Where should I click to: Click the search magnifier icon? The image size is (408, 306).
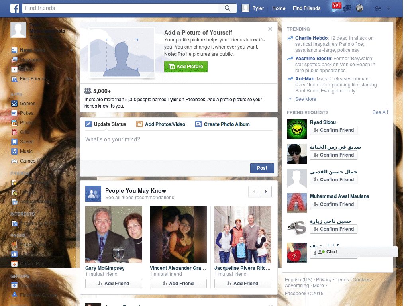[228, 8]
